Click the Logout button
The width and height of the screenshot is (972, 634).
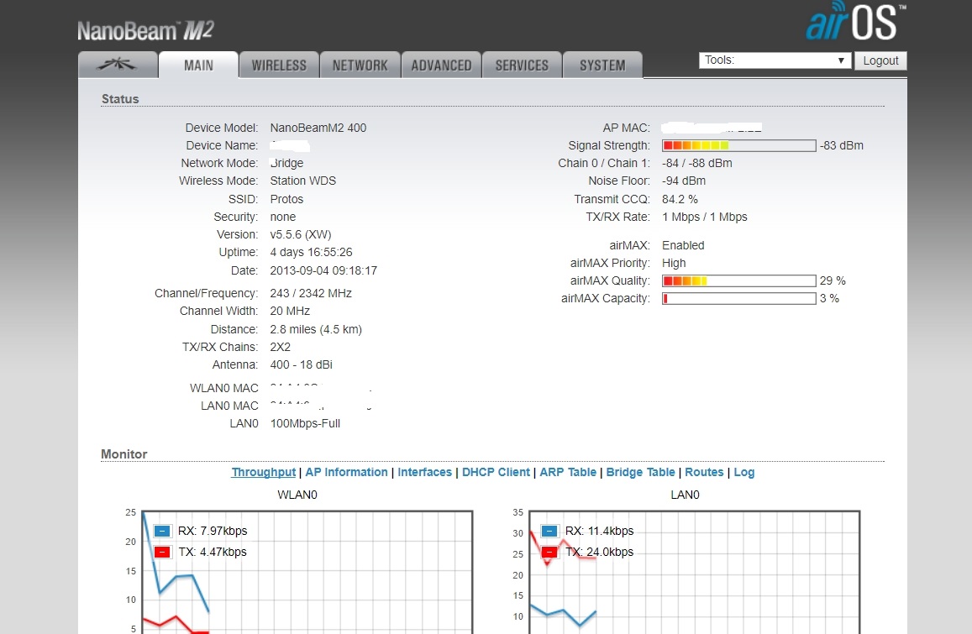(880, 60)
